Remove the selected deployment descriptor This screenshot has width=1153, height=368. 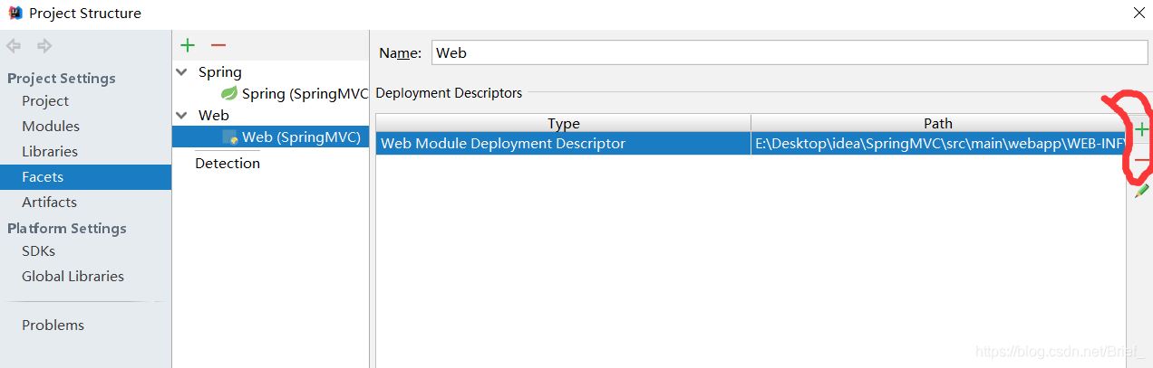click(1141, 161)
